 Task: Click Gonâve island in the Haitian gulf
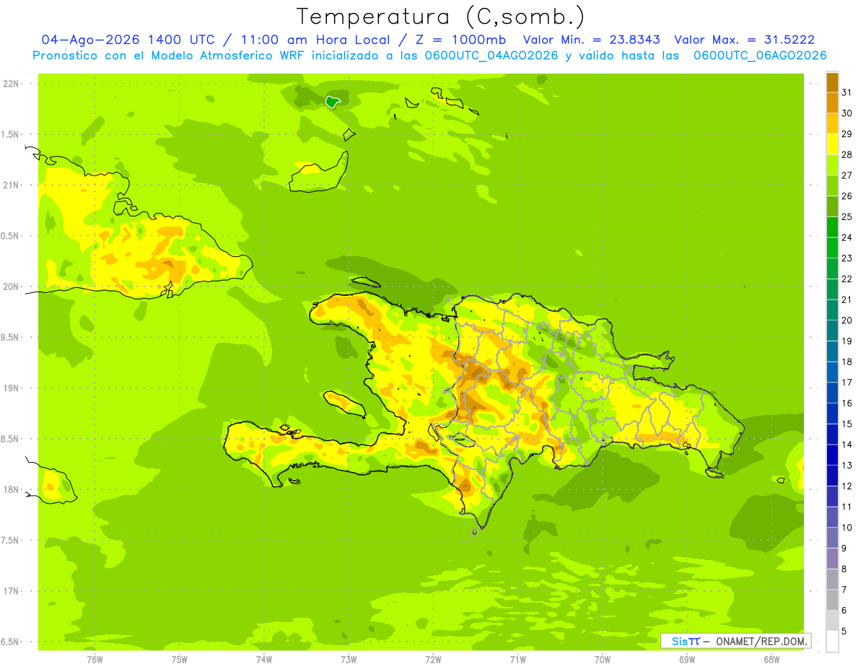tap(344, 403)
